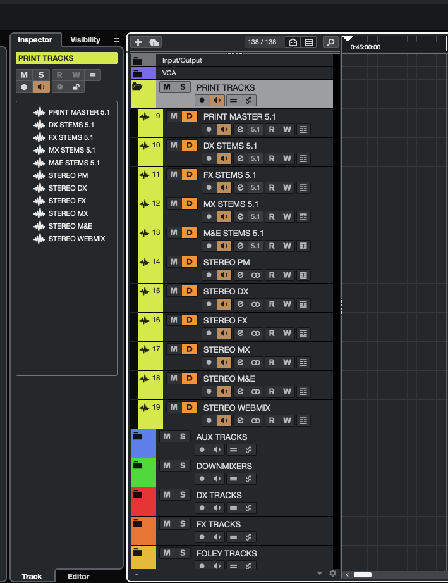The image size is (448, 583).
Task: Click the group editing equals icon on PRINT TRACKS
Action: [x=233, y=101]
